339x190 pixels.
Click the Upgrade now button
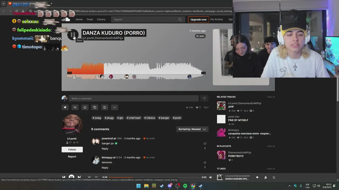point(198,20)
